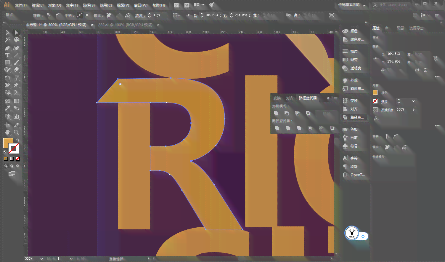Select the Eraser tool
The image size is (445, 262).
click(x=17, y=70)
